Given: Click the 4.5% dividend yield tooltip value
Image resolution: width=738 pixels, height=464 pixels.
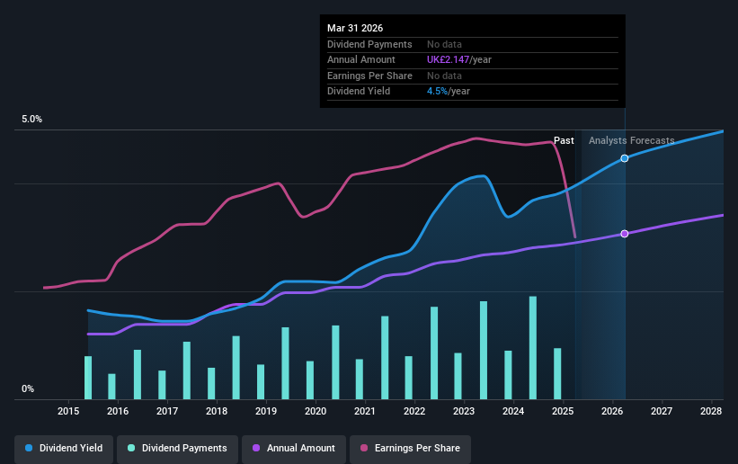Looking at the screenshot, I should [x=437, y=92].
